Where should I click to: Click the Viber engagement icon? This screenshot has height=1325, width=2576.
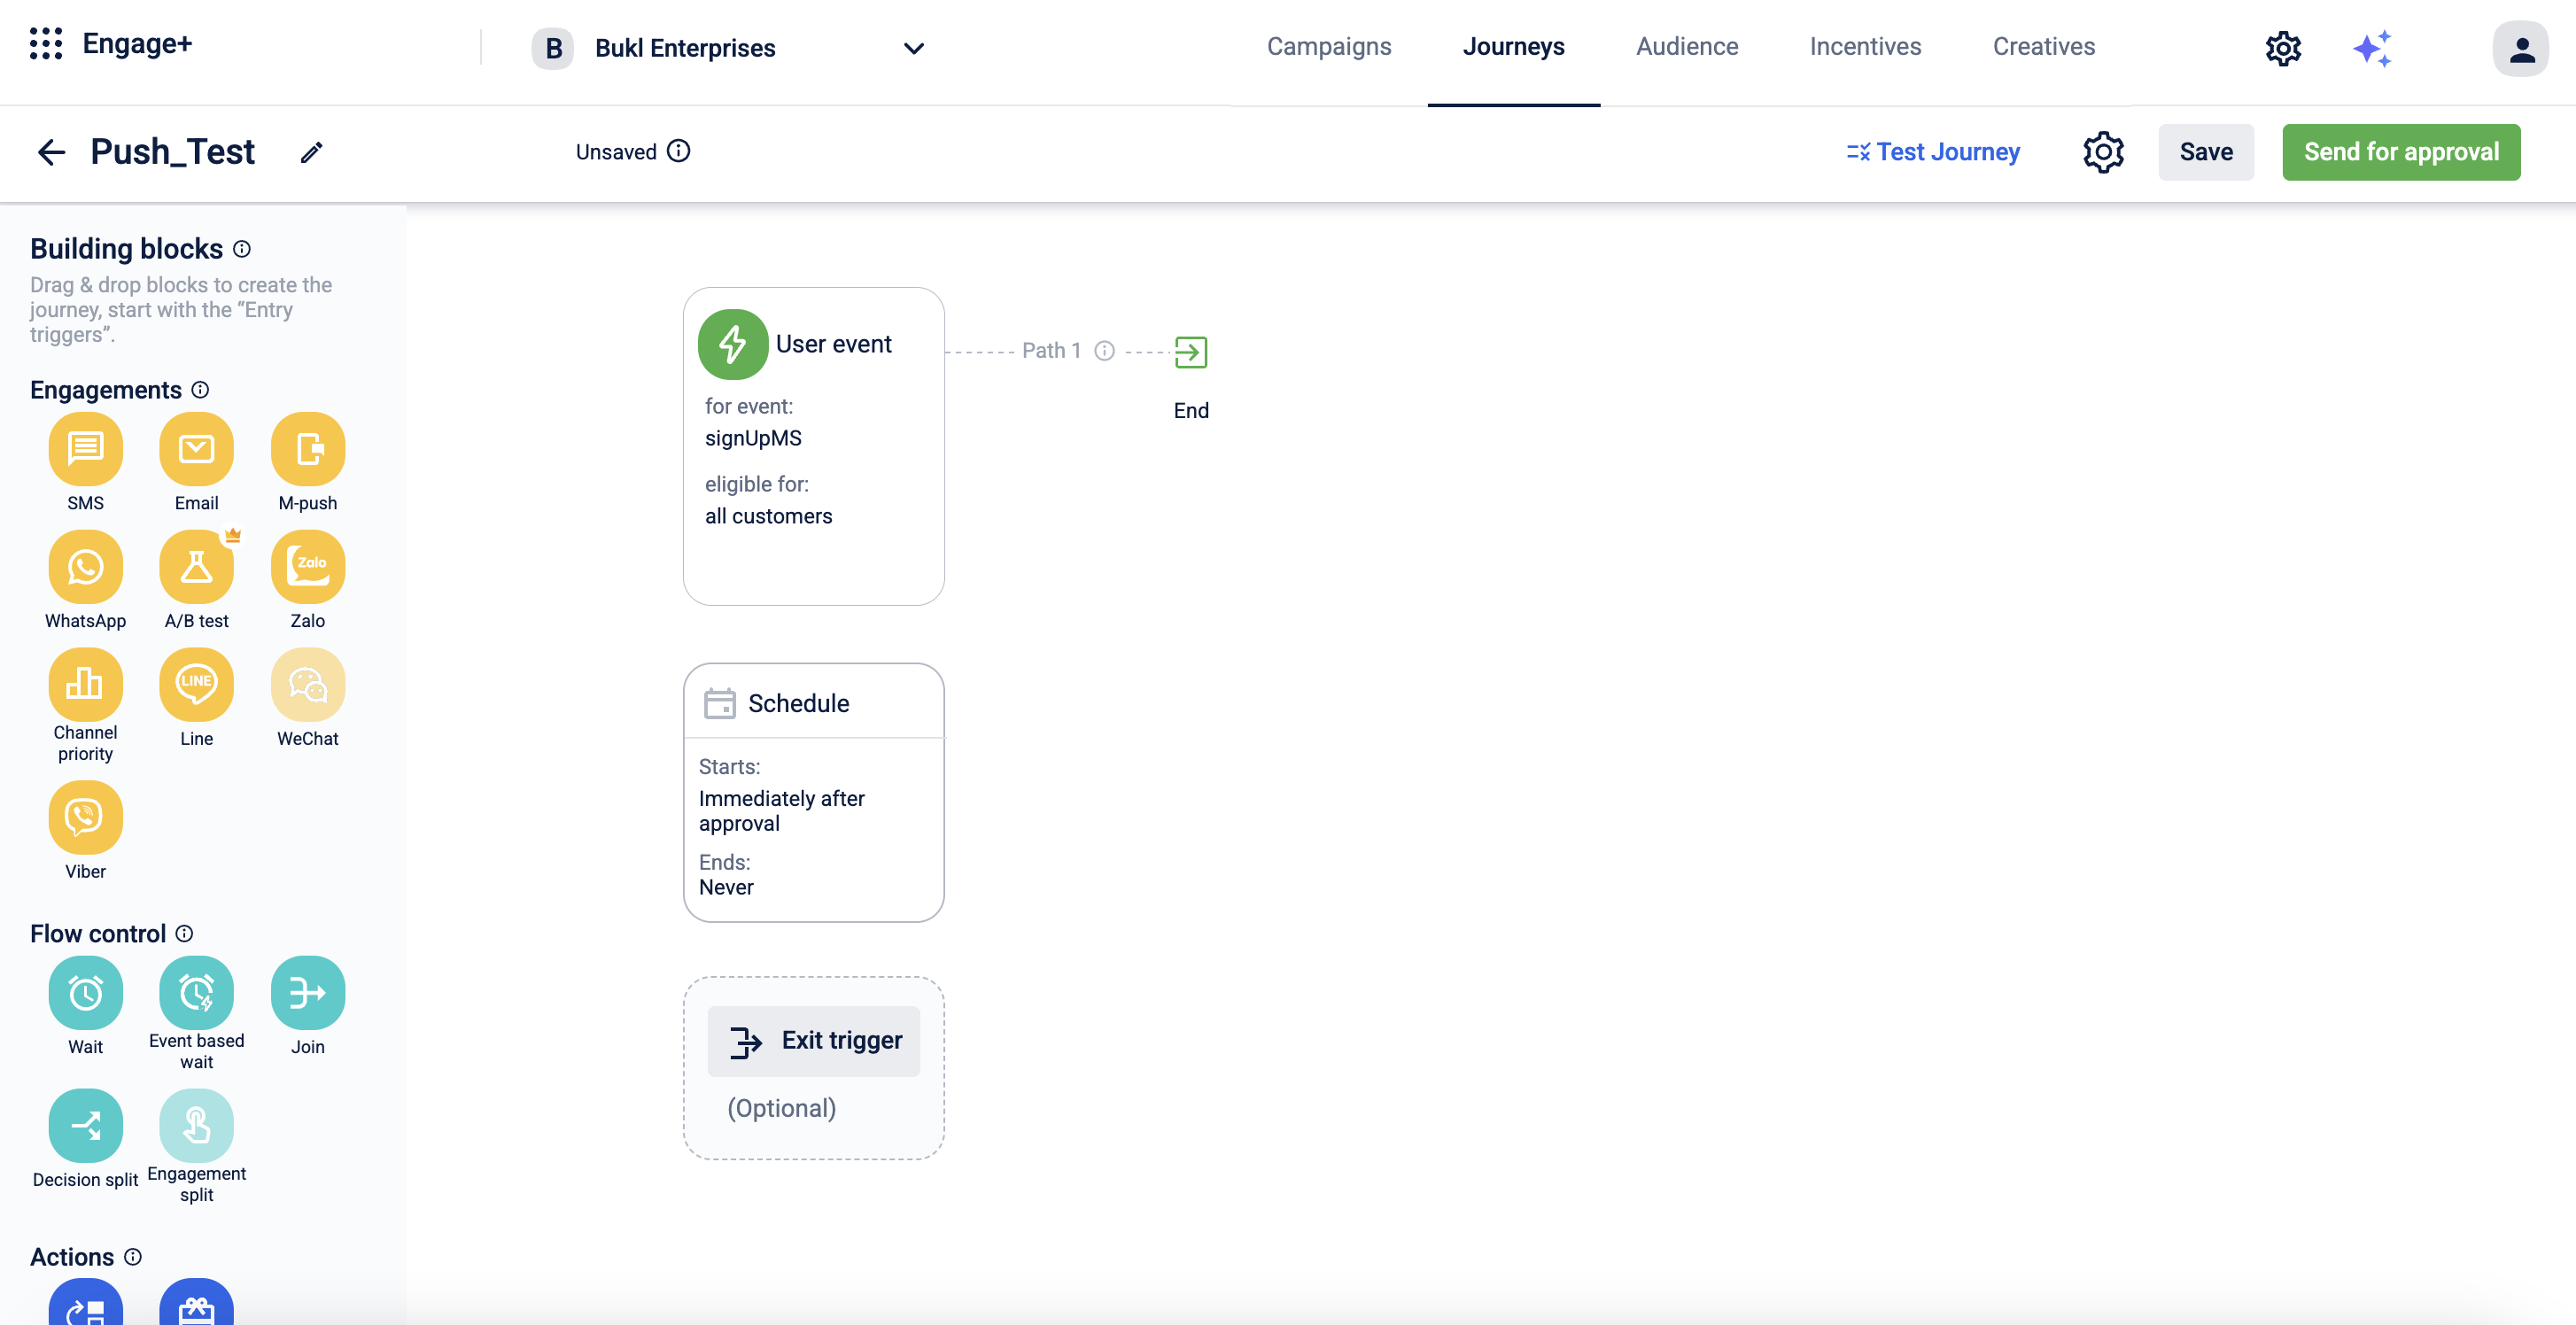(x=85, y=818)
